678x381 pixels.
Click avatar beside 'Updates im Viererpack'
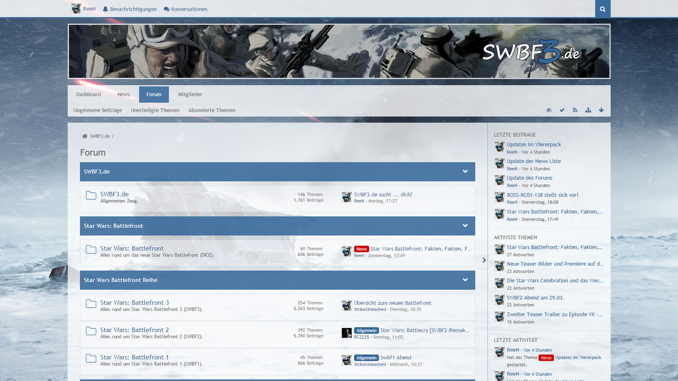500,147
